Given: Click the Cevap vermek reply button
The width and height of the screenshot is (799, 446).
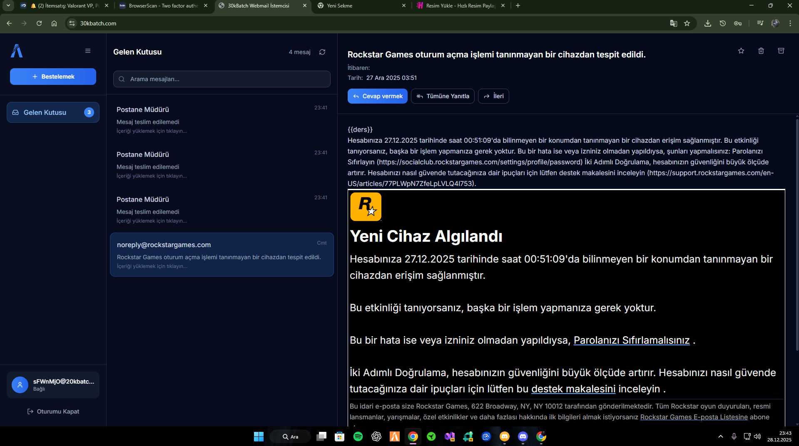Looking at the screenshot, I should click(x=378, y=96).
